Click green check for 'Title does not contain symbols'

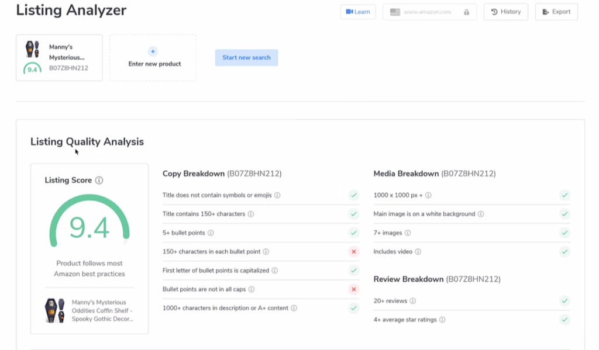[x=353, y=195]
